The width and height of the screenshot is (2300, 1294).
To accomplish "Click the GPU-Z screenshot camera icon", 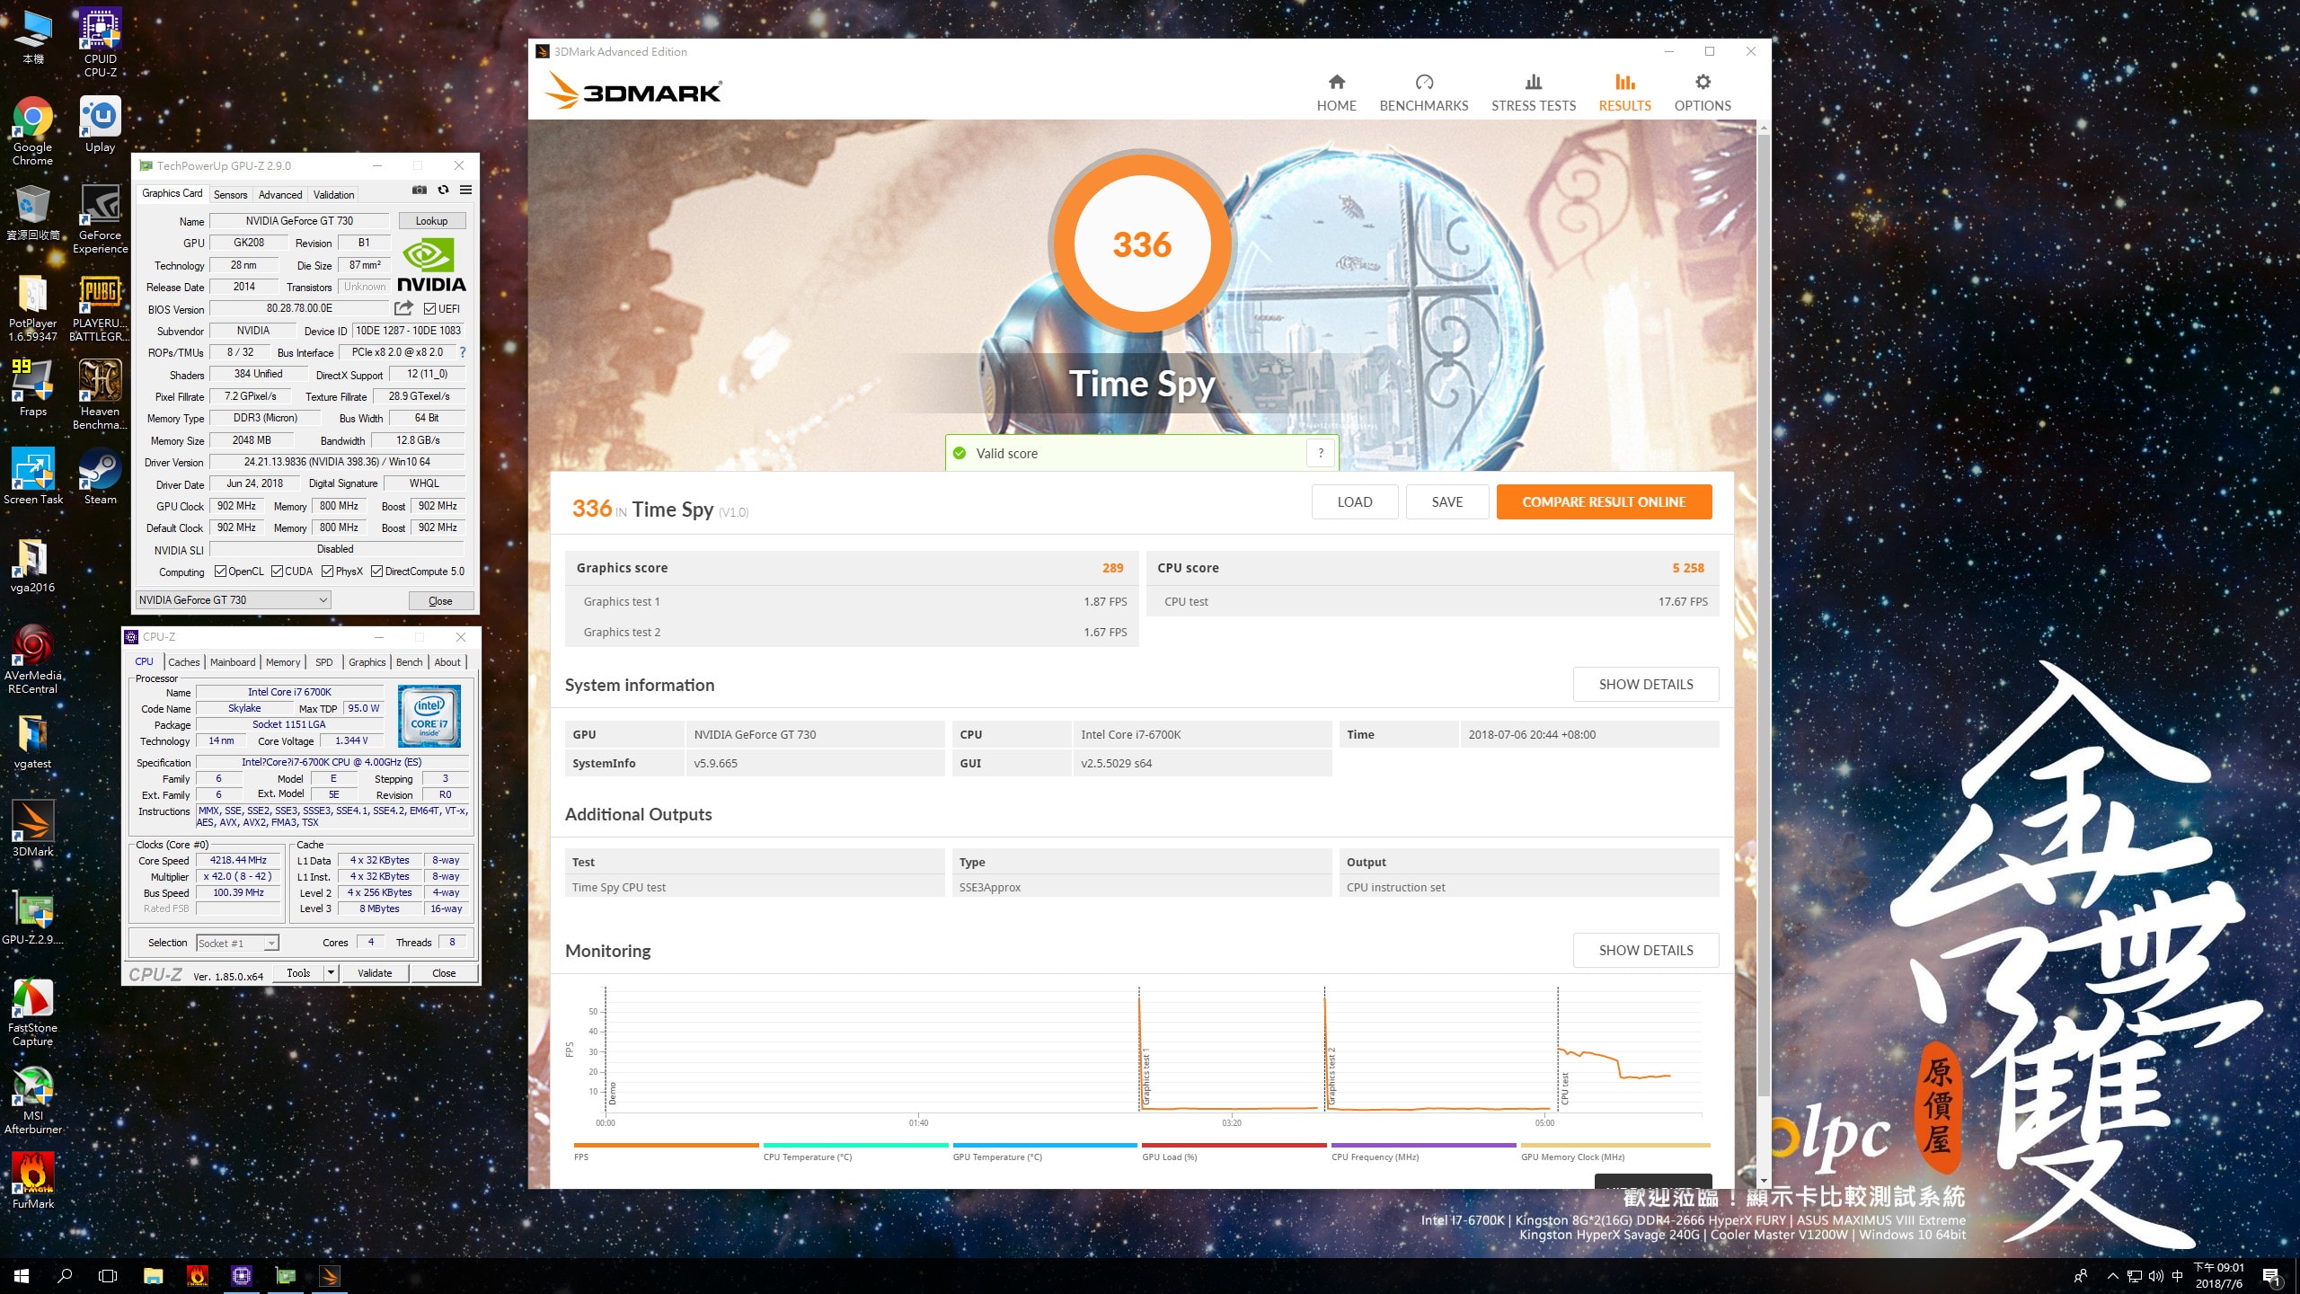I will tap(420, 190).
